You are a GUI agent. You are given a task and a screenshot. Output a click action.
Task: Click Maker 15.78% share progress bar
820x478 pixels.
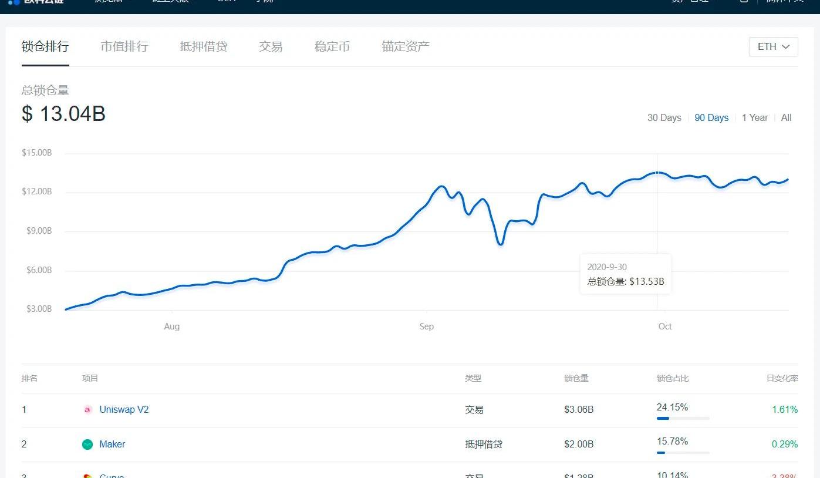683,453
